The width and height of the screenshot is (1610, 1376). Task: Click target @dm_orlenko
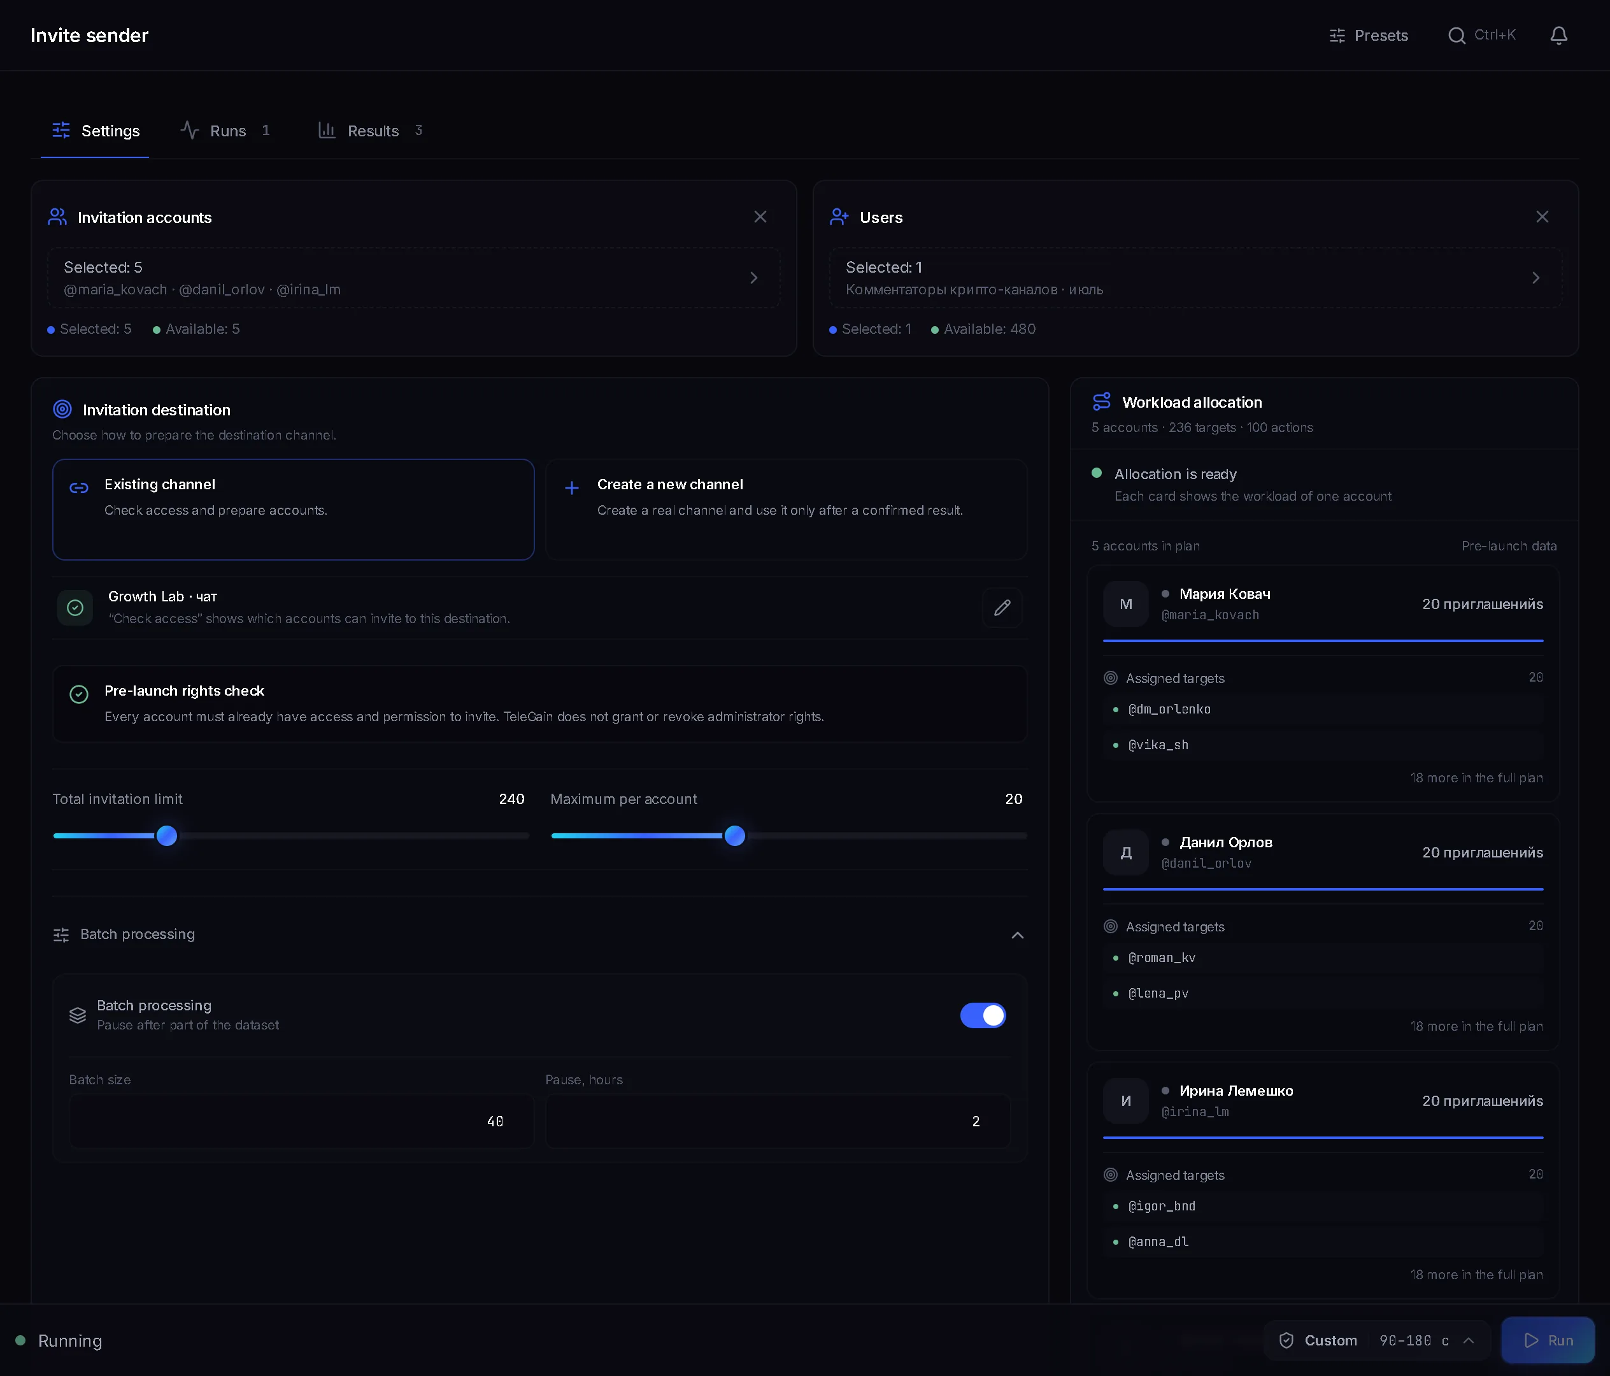point(1323,709)
